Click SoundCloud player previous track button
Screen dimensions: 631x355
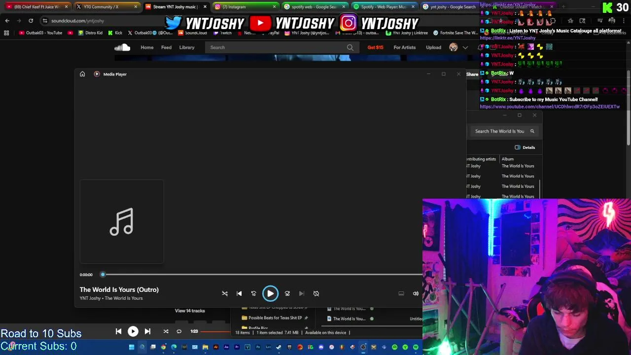click(x=118, y=331)
